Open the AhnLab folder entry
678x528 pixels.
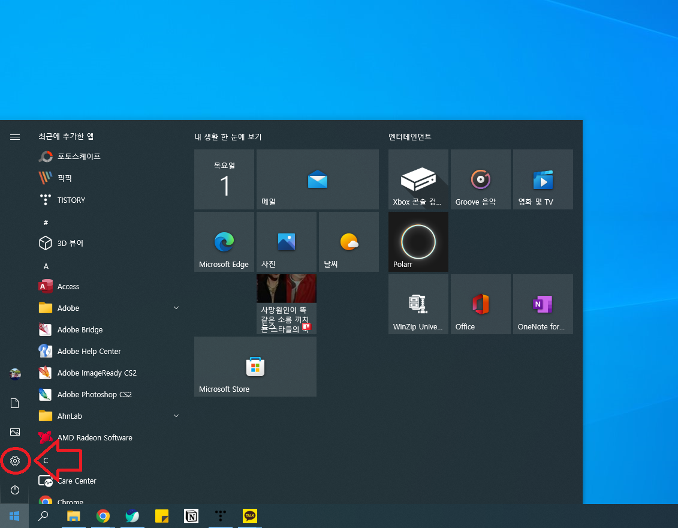109,416
